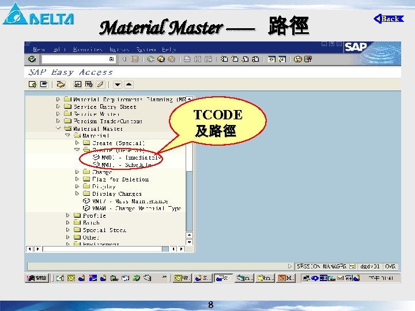
Task: Expand the Material Requirements Planning folder
Action: tap(58, 99)
